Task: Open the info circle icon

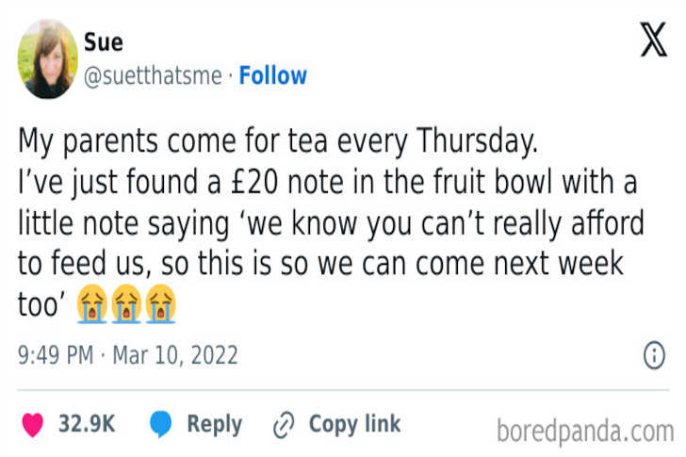Action: click(654, 355)
